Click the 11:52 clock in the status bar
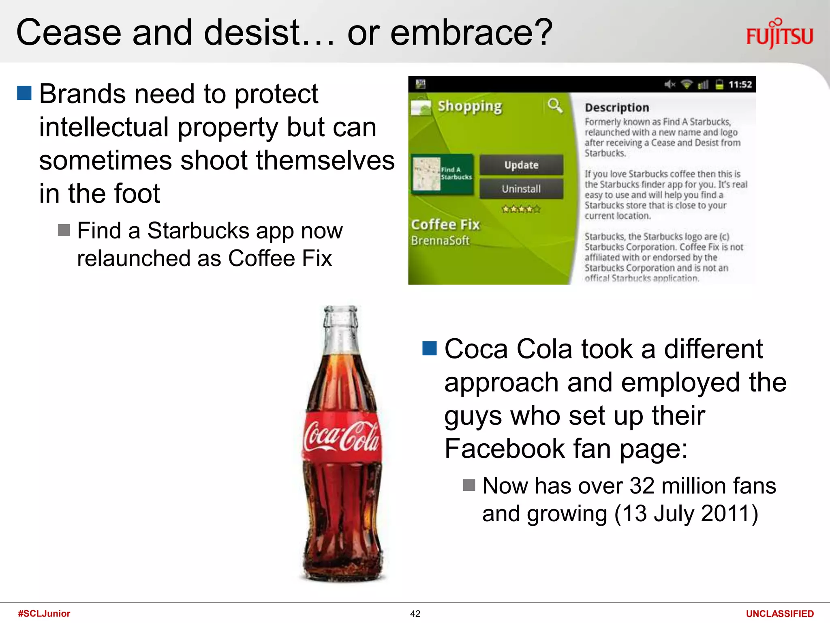Image resolution: width=830 pixels, height=623 pixels. tap(740, 84)
